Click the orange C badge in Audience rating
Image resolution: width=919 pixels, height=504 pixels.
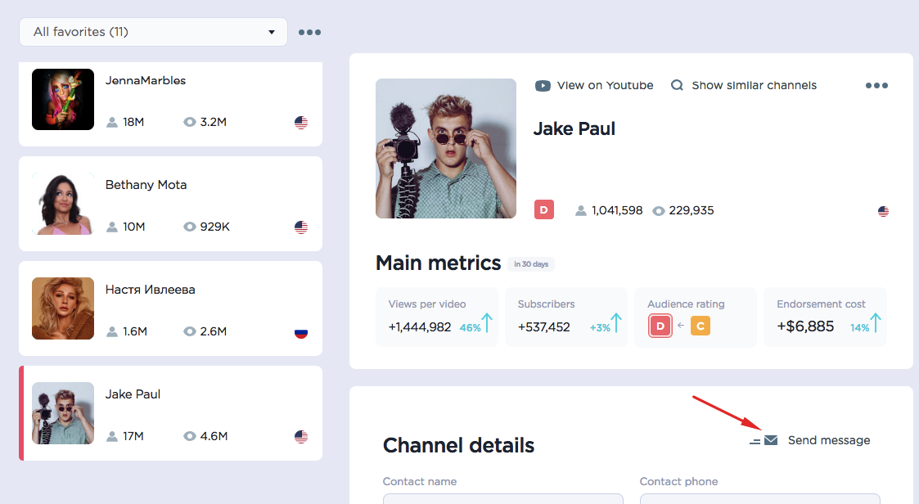(701, 326)
